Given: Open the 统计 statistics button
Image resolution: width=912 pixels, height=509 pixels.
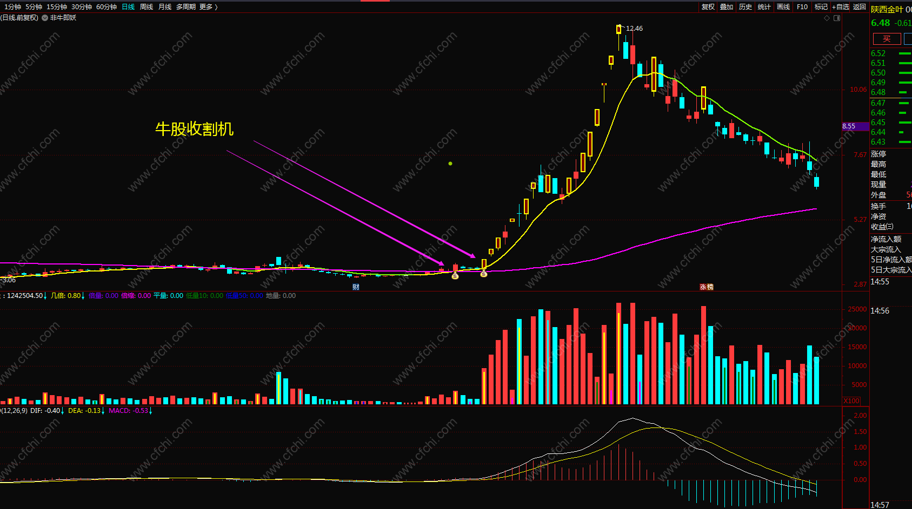Looking at the screenshot, I should [764, 7].
